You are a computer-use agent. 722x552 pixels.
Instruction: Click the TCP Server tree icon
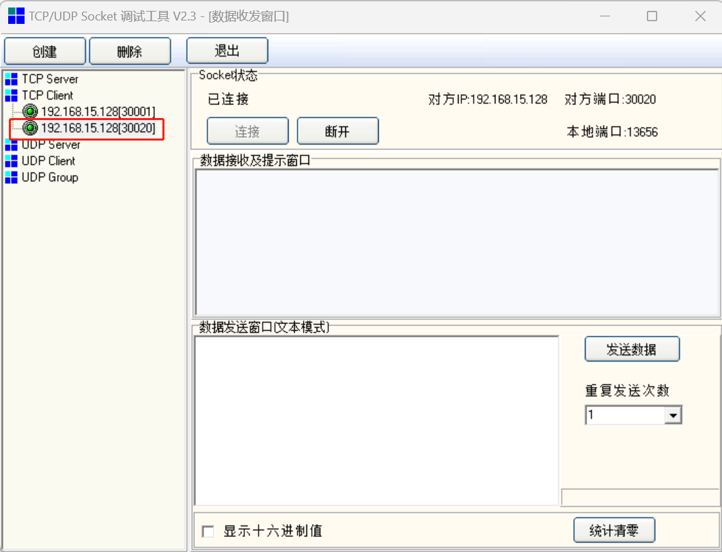point(11,79)
